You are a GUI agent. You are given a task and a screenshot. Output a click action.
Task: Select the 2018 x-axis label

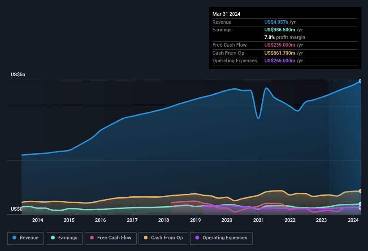tap(164, 220)
